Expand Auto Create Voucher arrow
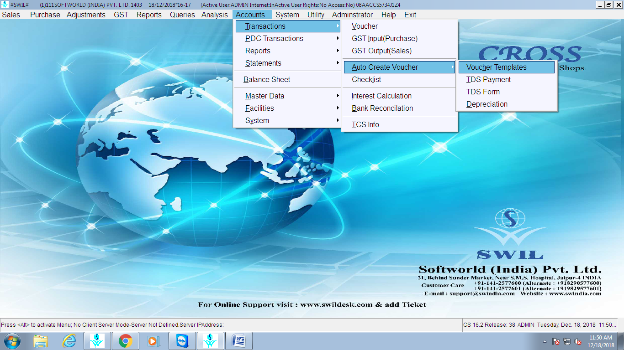Viewport: 624px width, 350px height. pyautogui.click(x=453, y=67)
